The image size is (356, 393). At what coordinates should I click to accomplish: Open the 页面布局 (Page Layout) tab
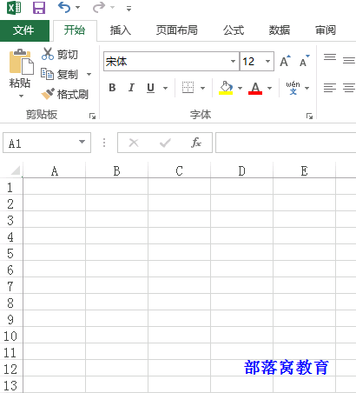coord(177,30)
